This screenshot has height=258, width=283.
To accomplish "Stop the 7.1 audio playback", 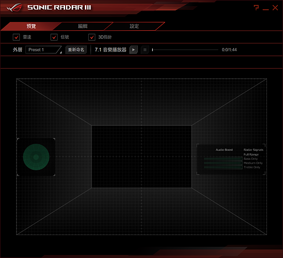I will pyautogui.click(x=145, y=50).
